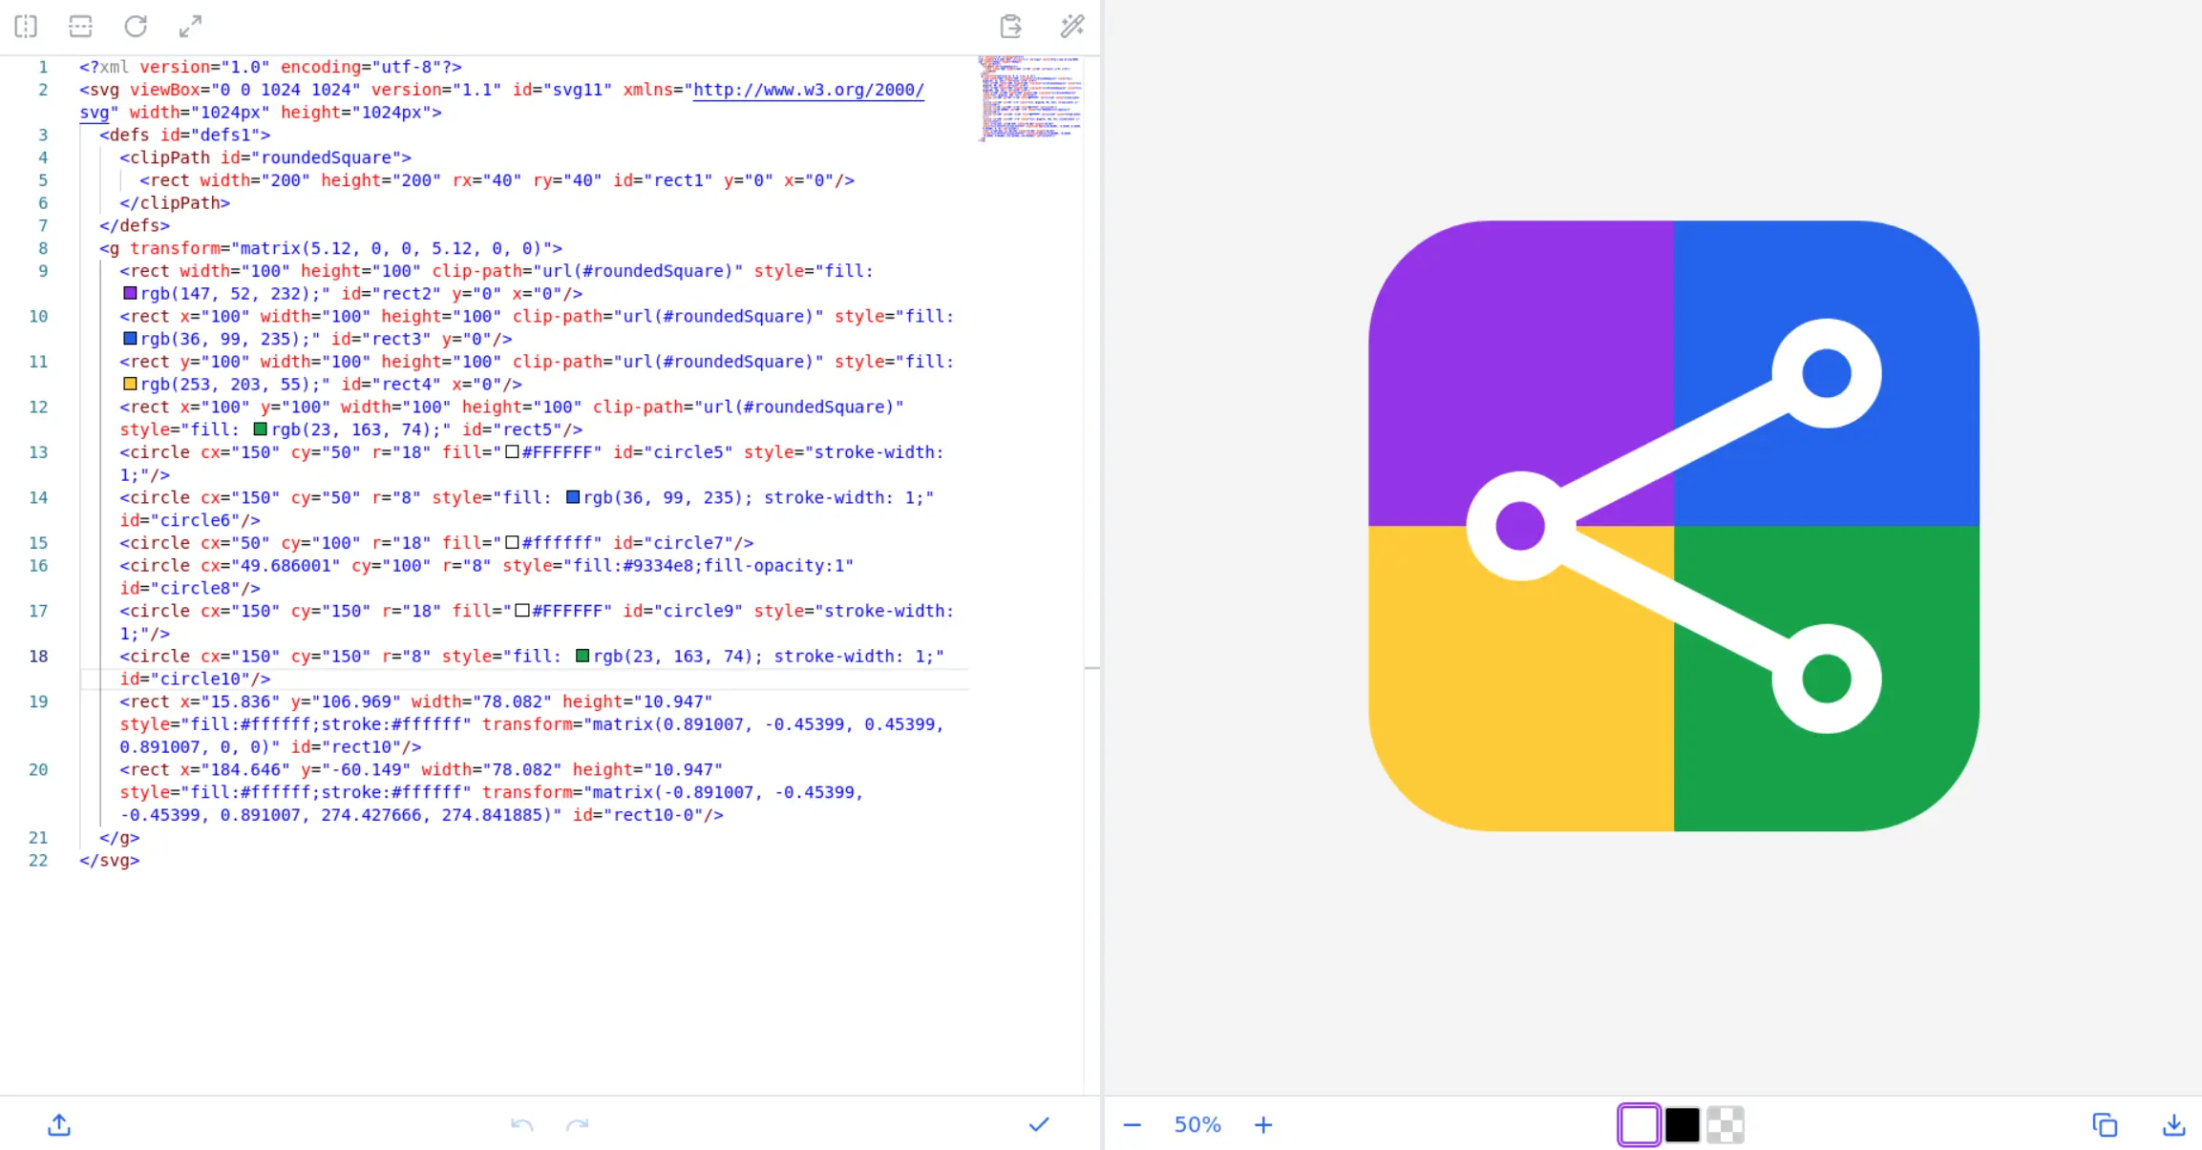Select the black preview background
The height and width of the screenshot is (1150, 2202).
click(x=1683, y=1125)
